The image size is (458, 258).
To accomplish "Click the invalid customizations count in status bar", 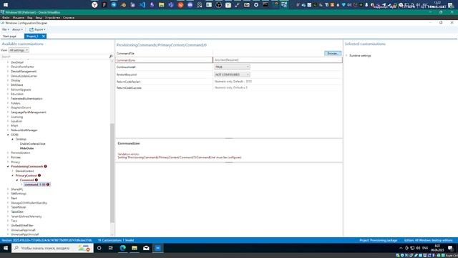I will 116,241.
